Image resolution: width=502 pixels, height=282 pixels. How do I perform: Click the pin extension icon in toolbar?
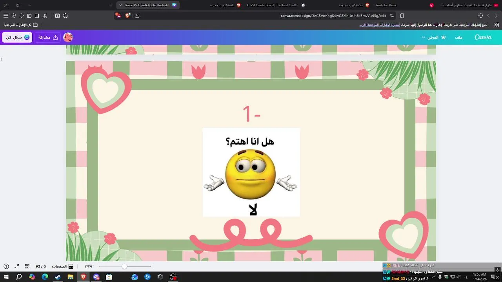pyautogui.click(x=21, y=16)
